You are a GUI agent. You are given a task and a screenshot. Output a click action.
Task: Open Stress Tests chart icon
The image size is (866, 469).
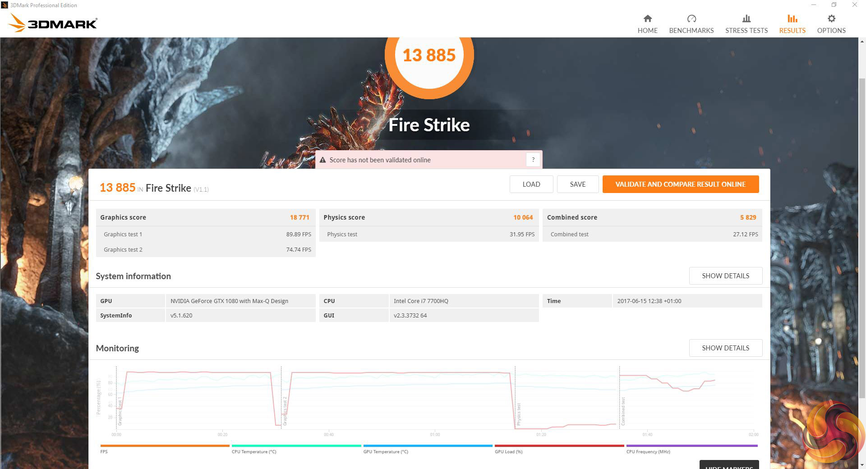tap(746, 18)
